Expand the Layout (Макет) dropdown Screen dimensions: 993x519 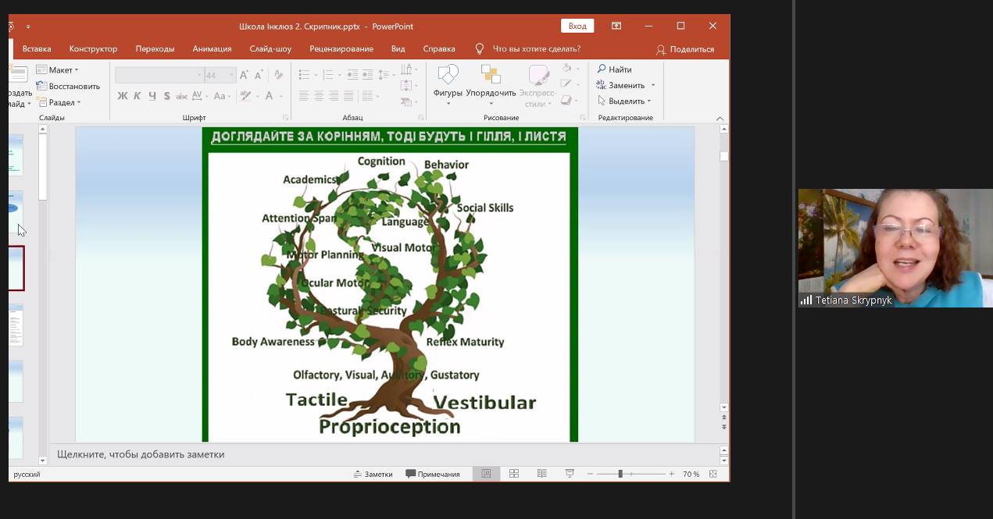point(58,70)
